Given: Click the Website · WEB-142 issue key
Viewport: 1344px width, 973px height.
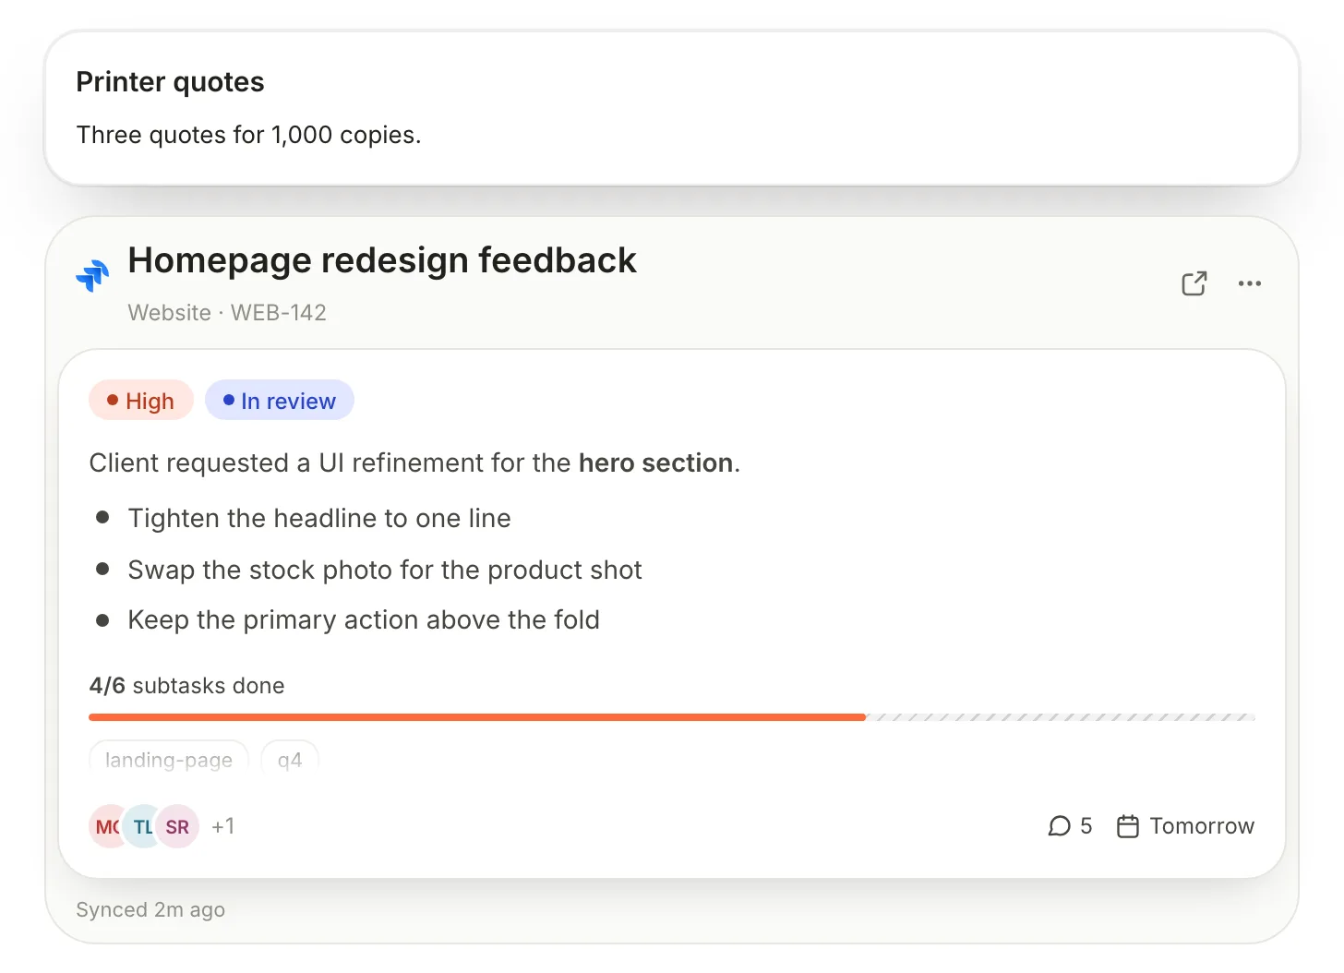Looking at the screenshot, I should tap(227, 313).
